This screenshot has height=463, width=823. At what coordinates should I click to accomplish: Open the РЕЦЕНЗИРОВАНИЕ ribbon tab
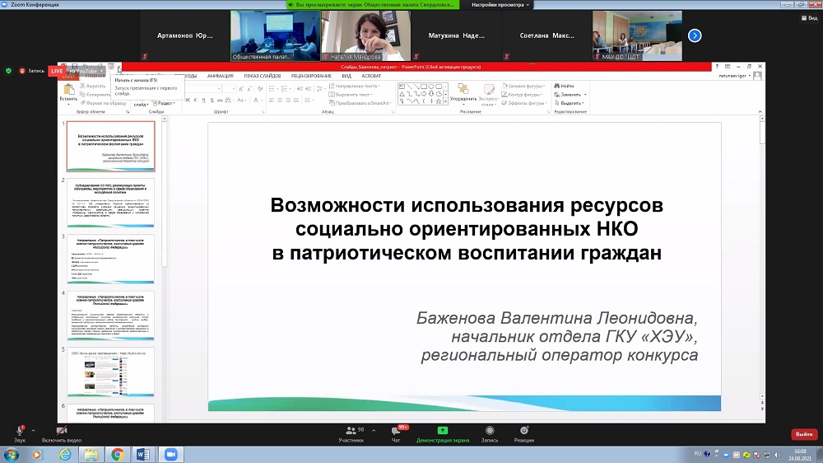311,76
